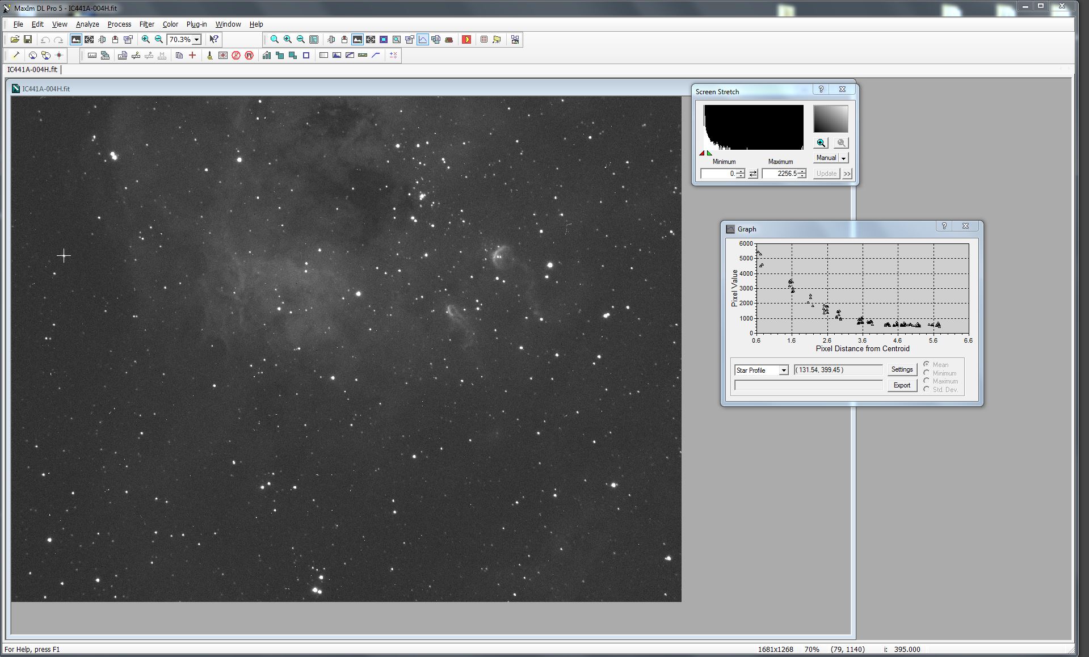Click the context help arrow icon
This screenshot has width=1089, height=657.
pos(213,40)
